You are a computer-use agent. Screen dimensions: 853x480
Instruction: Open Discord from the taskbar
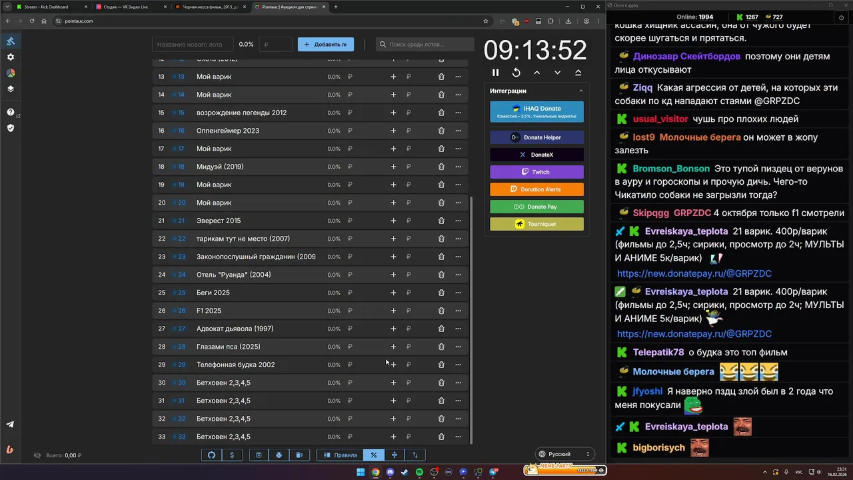pos(390,472)
